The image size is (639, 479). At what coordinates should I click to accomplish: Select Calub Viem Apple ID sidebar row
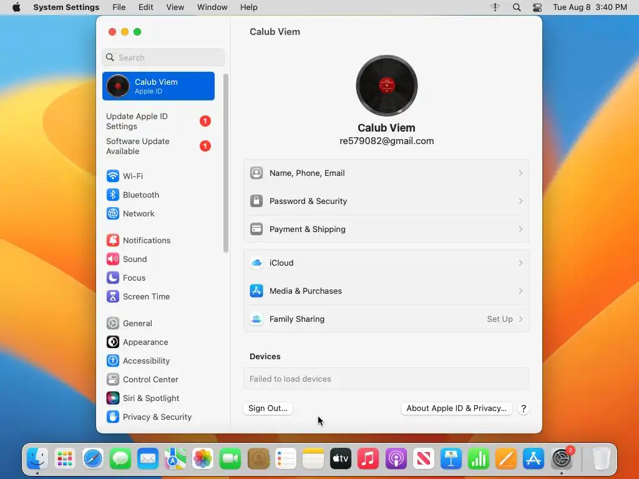(158, 86)
